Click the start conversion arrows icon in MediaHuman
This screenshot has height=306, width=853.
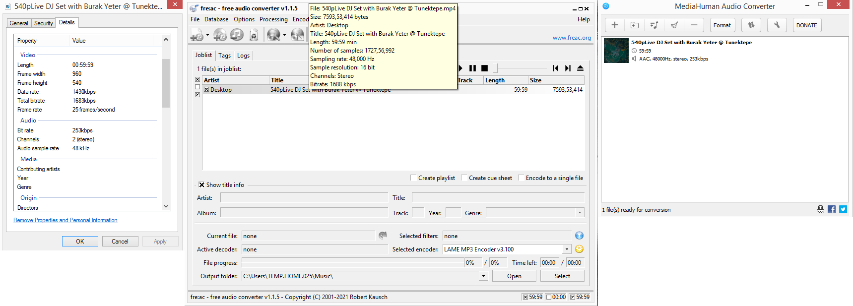tap(751, 25)
